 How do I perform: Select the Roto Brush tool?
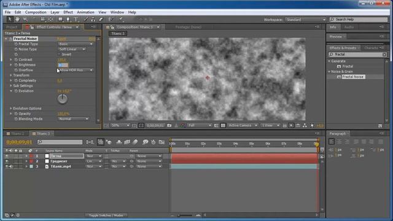[x=111, y=19]
